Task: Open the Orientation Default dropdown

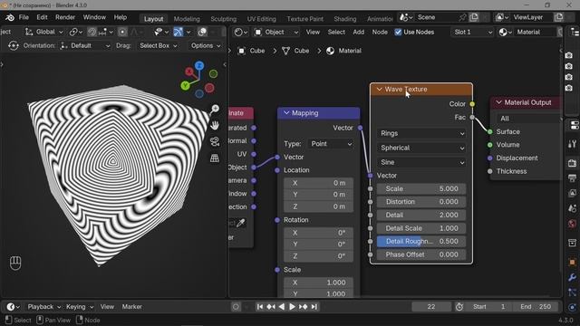Action: (x=85, y=46)
